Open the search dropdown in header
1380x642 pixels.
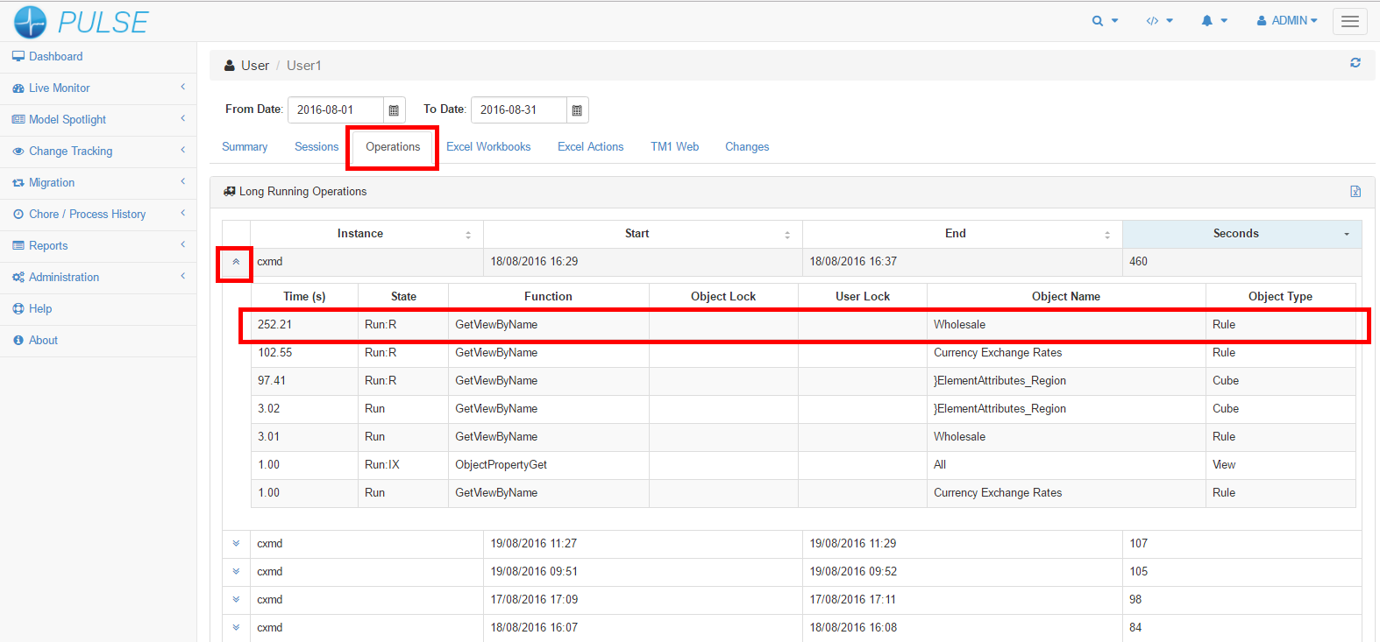click(x=1104, y=21)
